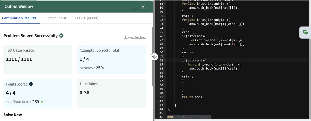311x121 pixels.
Task: Click the Suggest Feedback link
Action: coord(135,37)
